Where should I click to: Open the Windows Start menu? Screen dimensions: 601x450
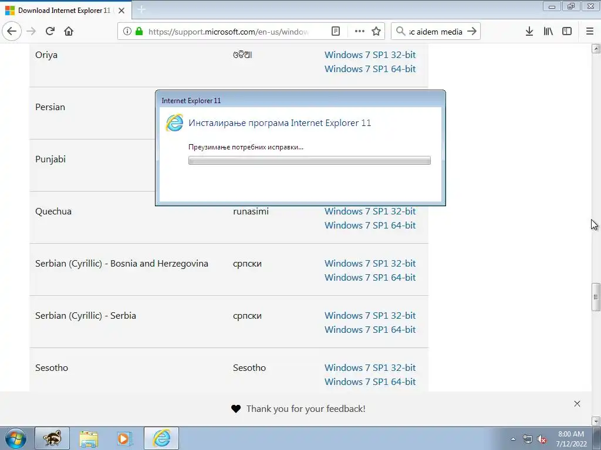(16, 438)
